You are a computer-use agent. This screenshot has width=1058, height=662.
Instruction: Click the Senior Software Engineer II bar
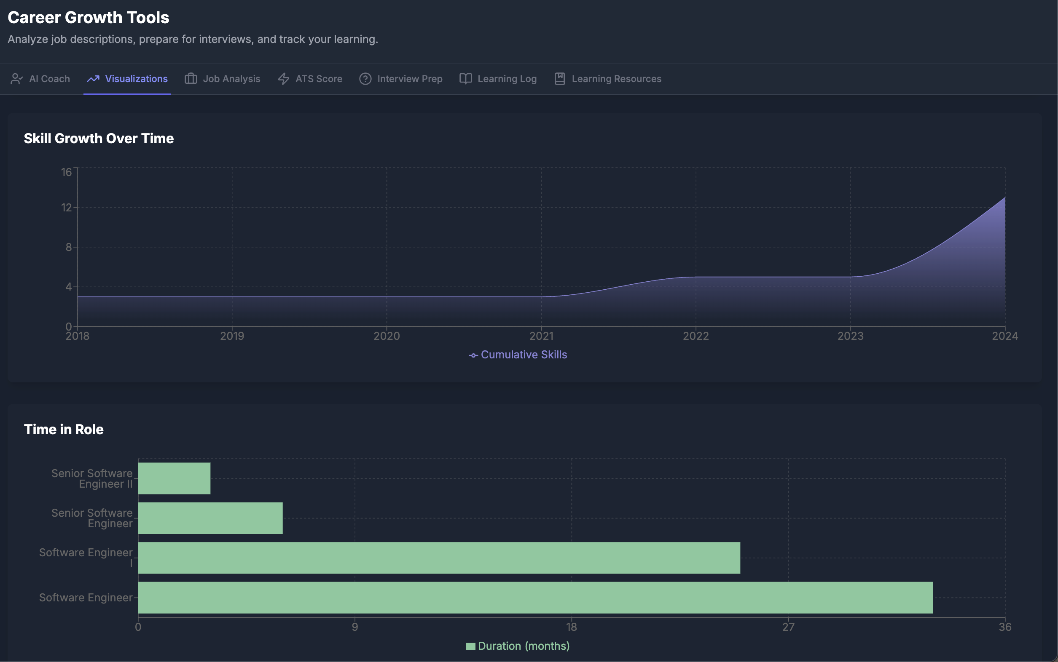[174, 478]
